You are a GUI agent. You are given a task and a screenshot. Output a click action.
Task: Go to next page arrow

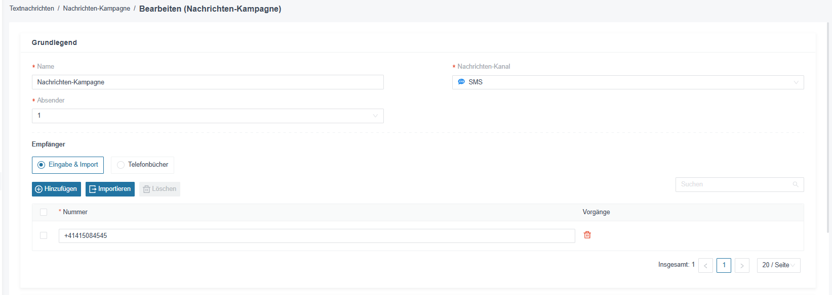tap(742, 265)
